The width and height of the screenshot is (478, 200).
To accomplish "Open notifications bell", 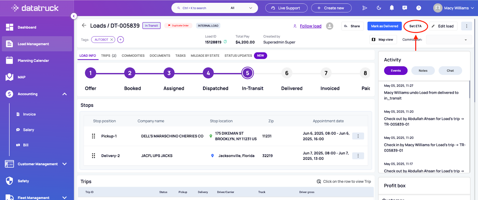I will 392,8.
